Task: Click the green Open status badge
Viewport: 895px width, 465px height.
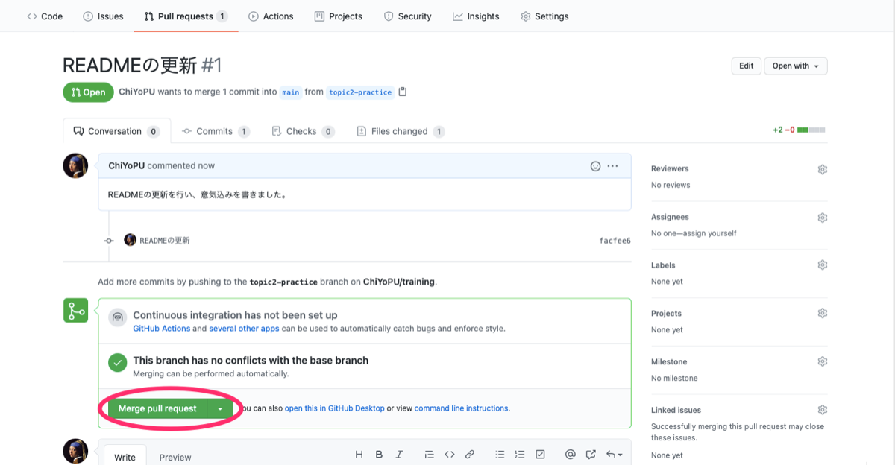Action: 87,92
